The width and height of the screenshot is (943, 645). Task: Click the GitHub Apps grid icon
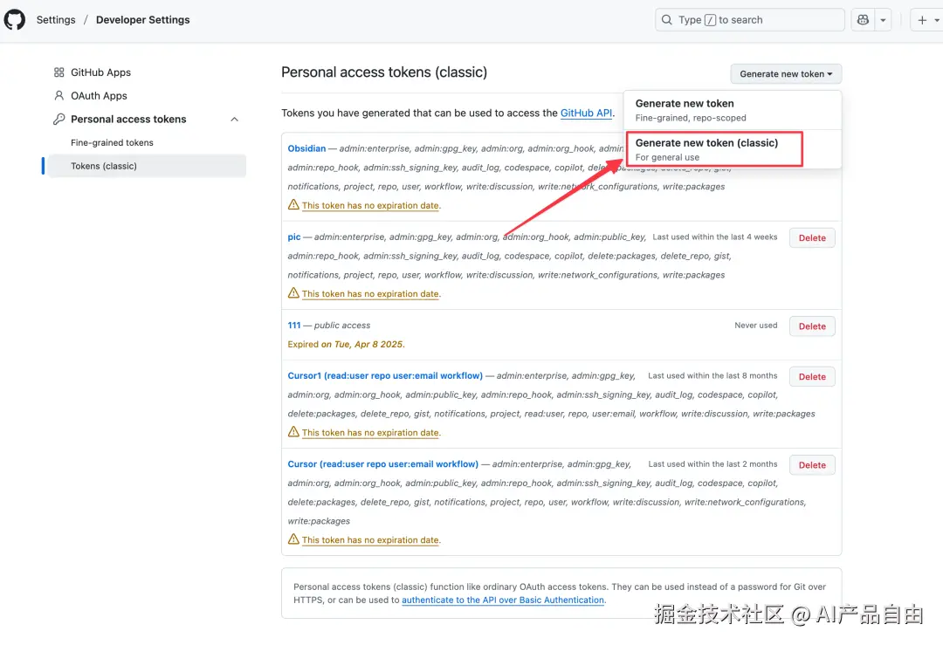pyautogui.click(x=59, y=72)
